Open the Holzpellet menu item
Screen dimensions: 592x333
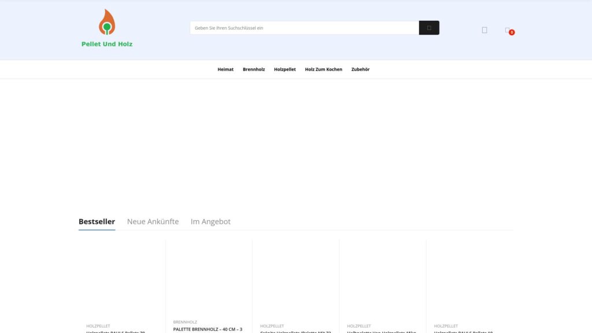[x=284, y=69]
